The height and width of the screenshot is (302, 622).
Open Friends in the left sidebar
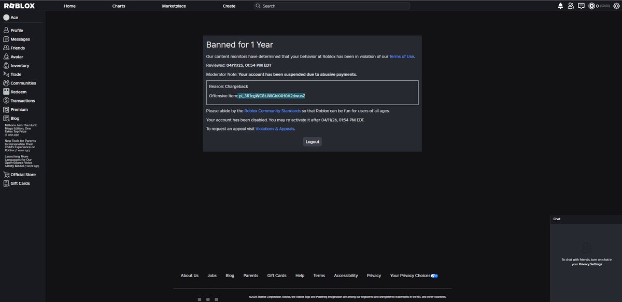(x=14, y=48)
